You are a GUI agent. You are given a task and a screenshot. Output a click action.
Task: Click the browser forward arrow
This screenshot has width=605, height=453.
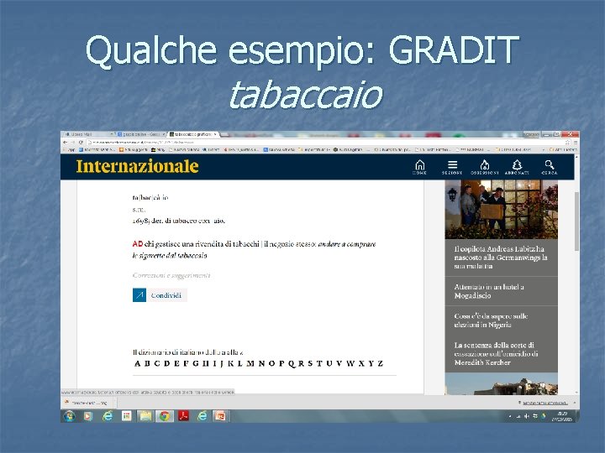(x=73, y=143)
